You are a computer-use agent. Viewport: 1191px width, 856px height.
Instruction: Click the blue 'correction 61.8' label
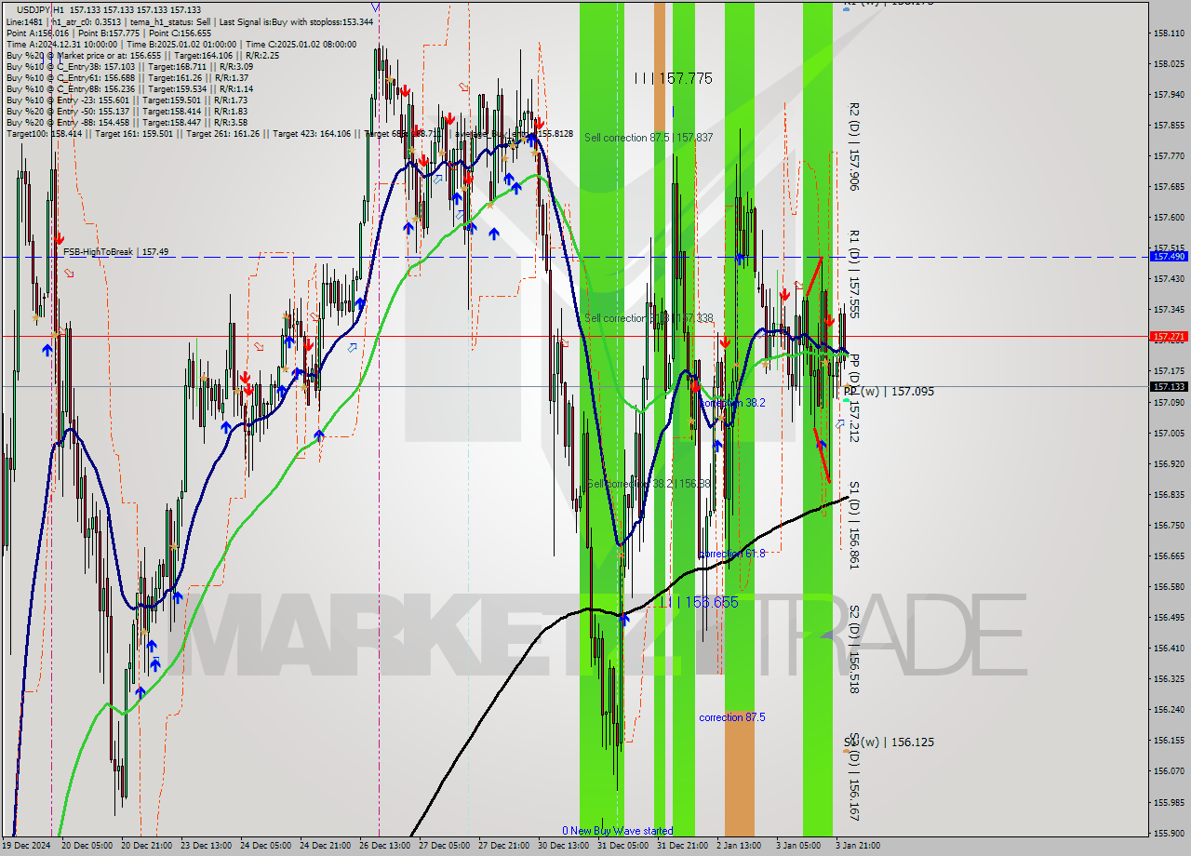pos(732,554)
